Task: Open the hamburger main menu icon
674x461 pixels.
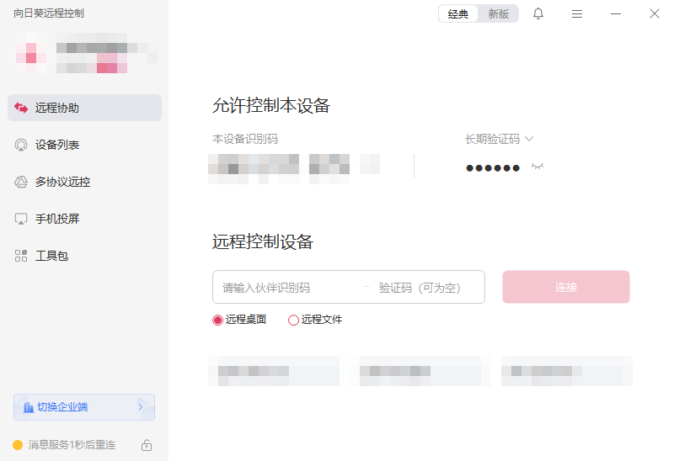Action: 577,14
